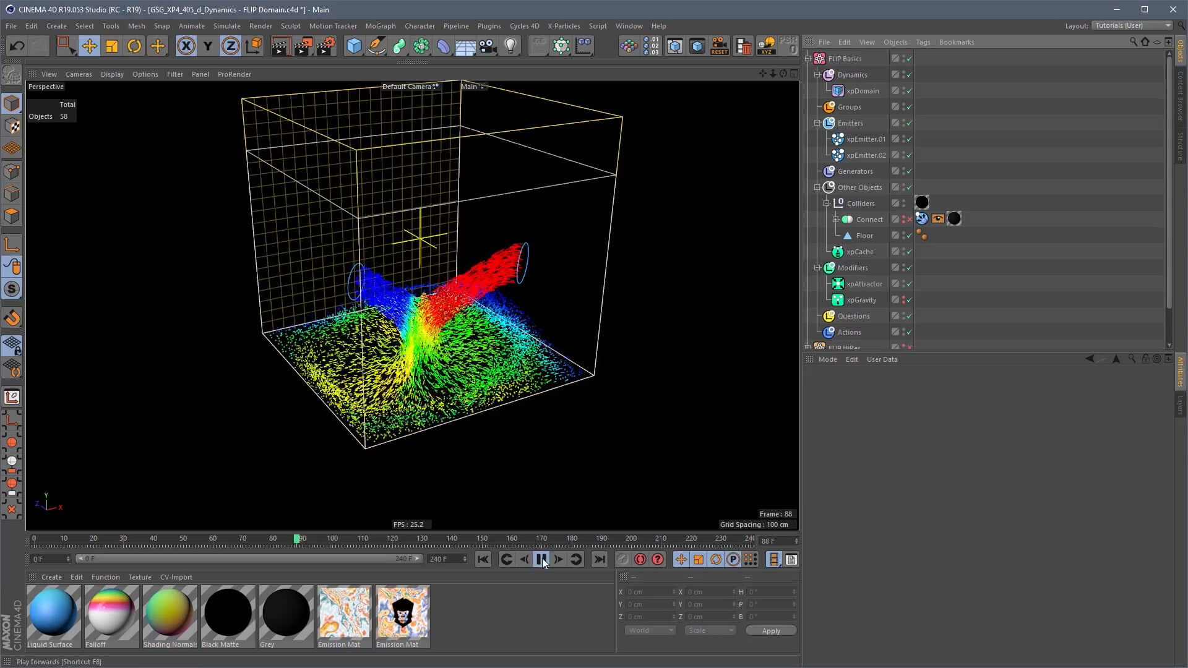The height and width of the screenshot is (668, 1188).
Task: Open the X-Particles menu
Action: [563, 26]
